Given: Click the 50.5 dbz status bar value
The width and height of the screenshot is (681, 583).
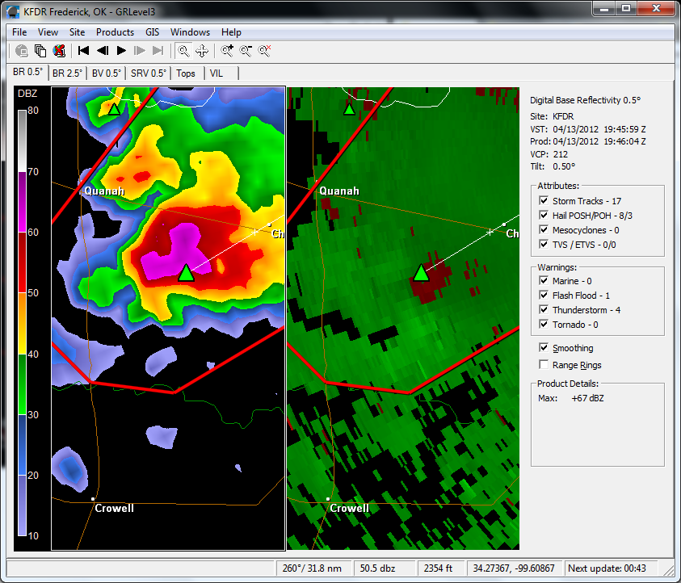Looking at the screenshot, I should click(x=385, y=568).
